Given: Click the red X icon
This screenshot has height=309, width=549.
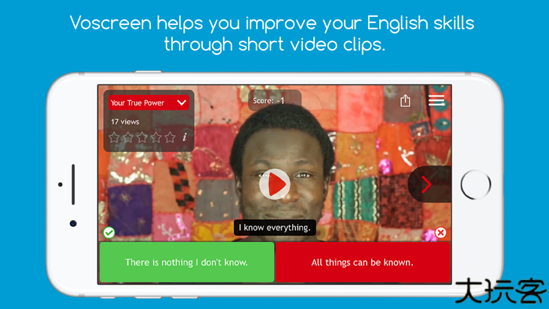Looking at the screenshot, I should click(440, 233).
